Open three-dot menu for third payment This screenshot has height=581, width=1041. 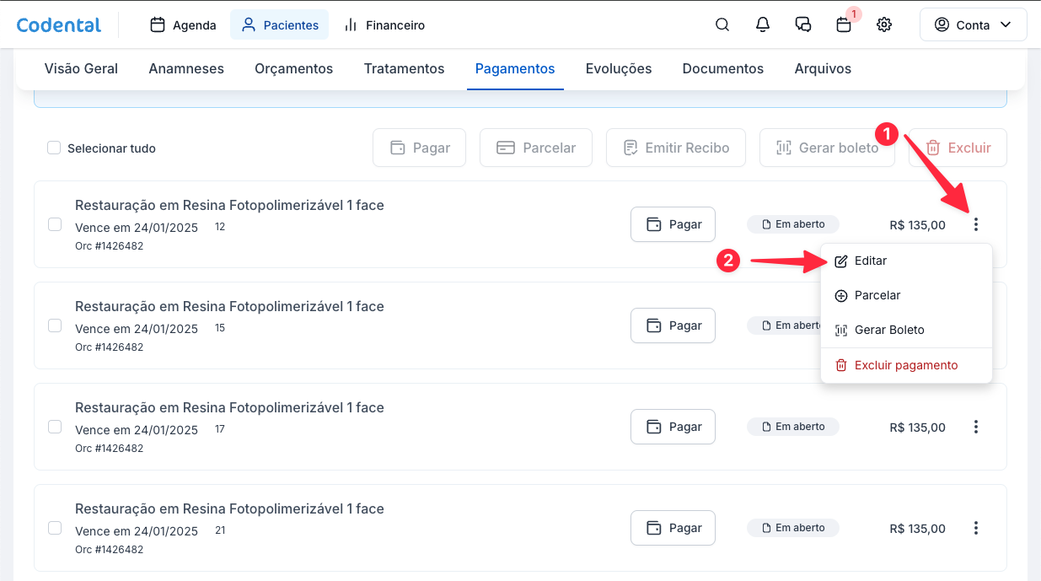(x=976, y=427)
